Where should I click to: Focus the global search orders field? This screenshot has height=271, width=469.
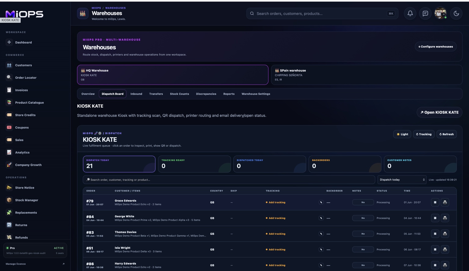pos(322,13)
